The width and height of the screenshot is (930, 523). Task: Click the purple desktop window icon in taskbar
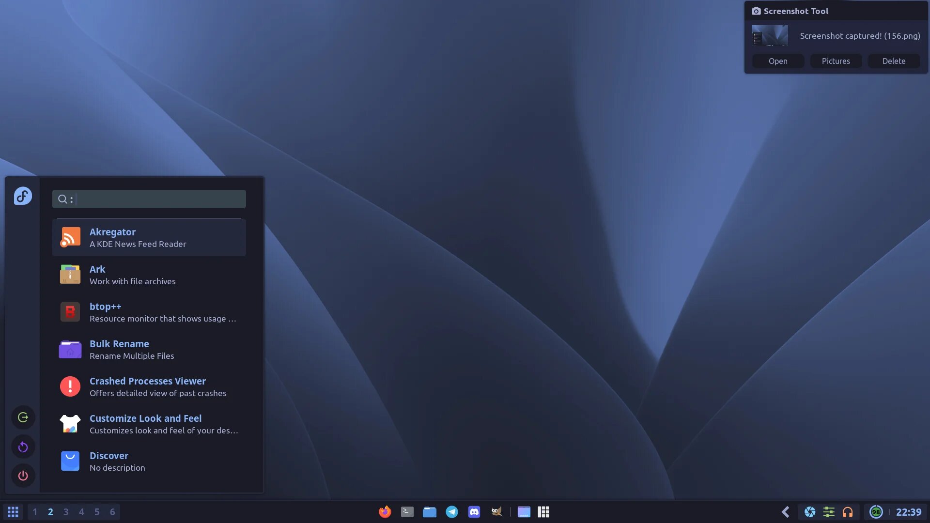524,512
